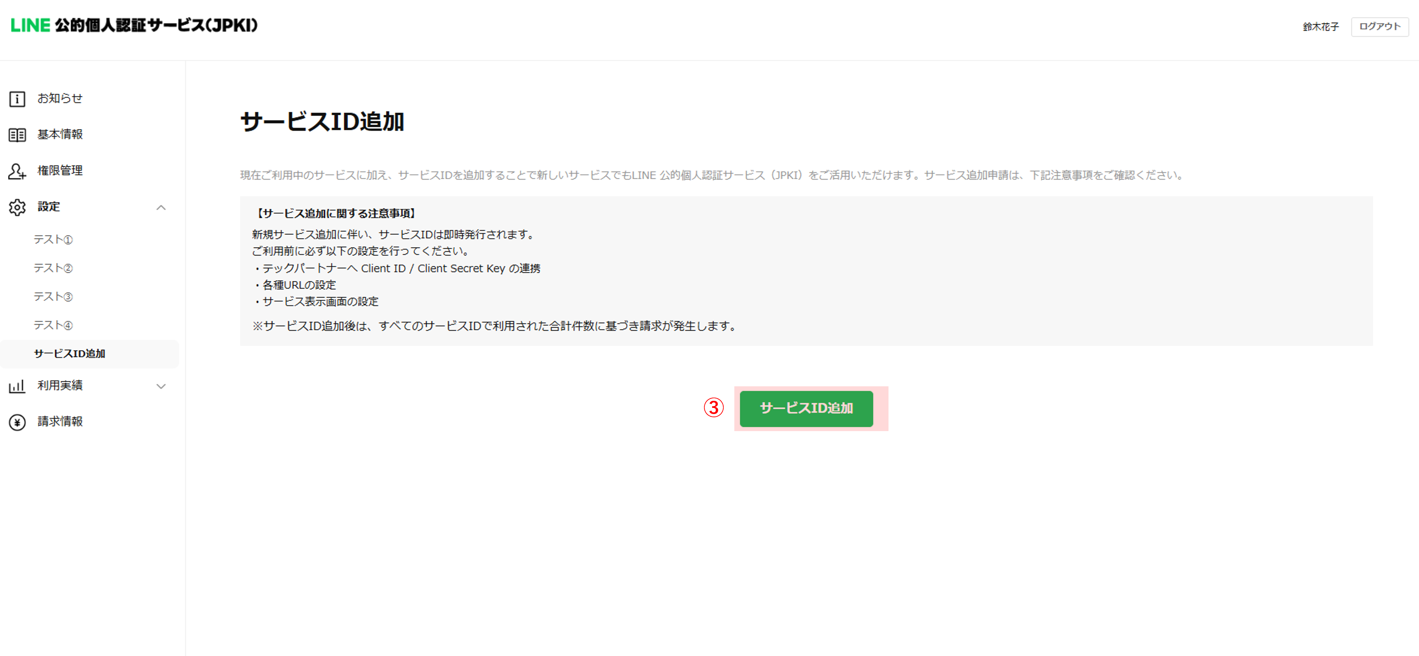Image resolution: width=1419 pixels, height=656 pixels.
Task: Collapse the 設定 section chevron
Action: [161, 207]
